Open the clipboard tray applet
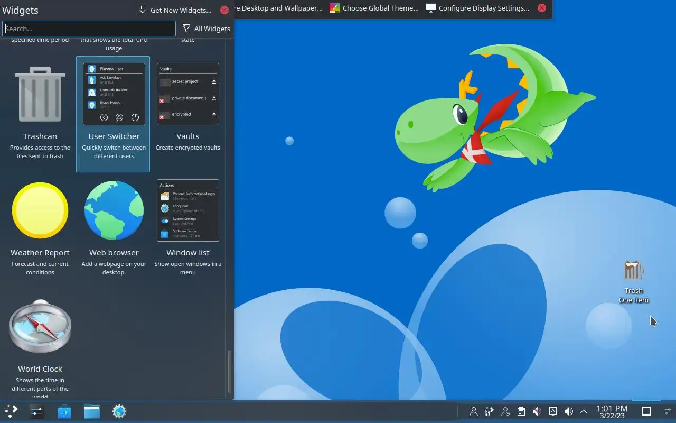The image size is (676, 423). point(521,411)
